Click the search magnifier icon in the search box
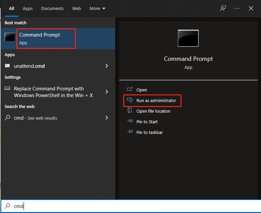Screen dimensions: 261x213 [7, 206]
